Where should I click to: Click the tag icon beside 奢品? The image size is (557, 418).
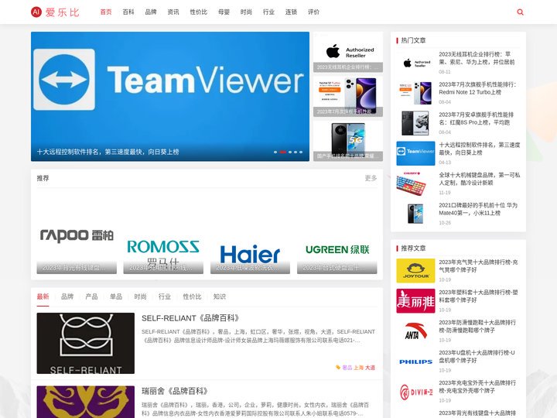point(338,368)
